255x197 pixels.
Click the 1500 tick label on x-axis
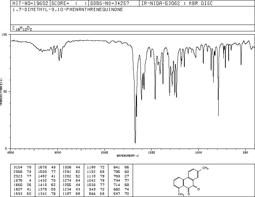pos(152,152)
